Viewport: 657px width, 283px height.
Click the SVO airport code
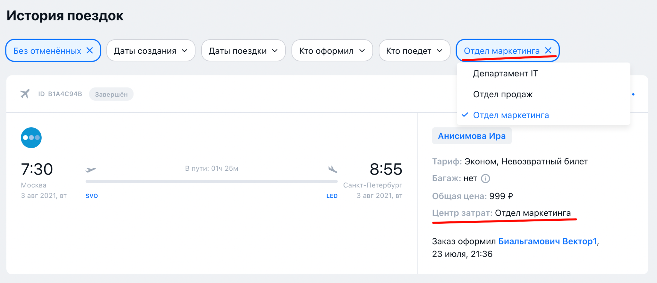tap(92, 196)
